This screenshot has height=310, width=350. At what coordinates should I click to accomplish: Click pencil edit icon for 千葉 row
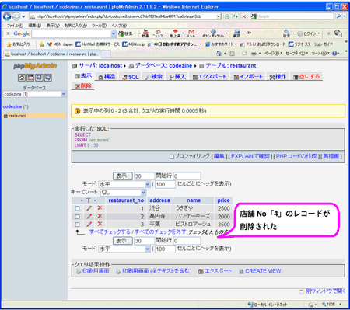(x=89, y=224)
